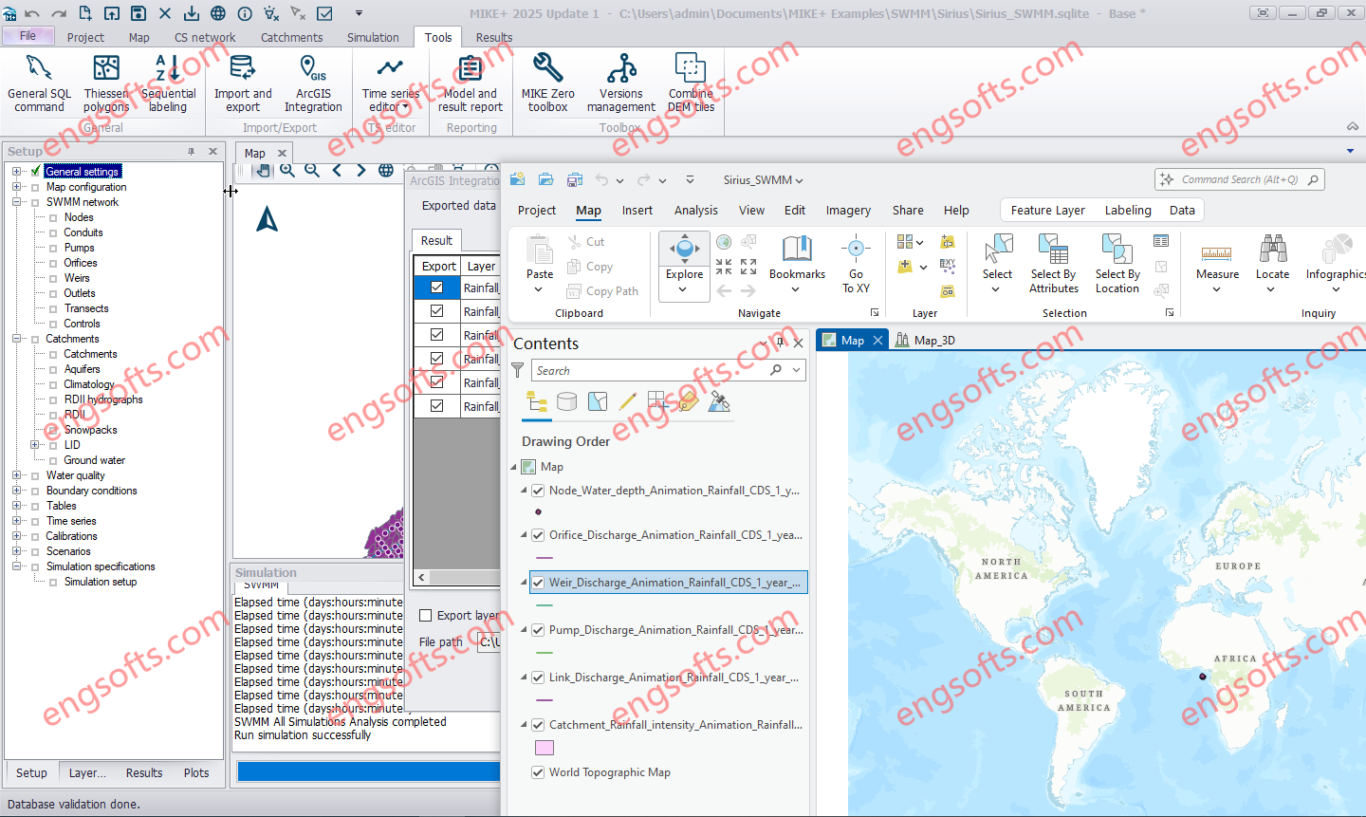Image resolution: width=1366 pixels, height=817 pixels.
Task: Switch to the Map_3D view tab
Action: pyautogui.click(x=926, y=341)
